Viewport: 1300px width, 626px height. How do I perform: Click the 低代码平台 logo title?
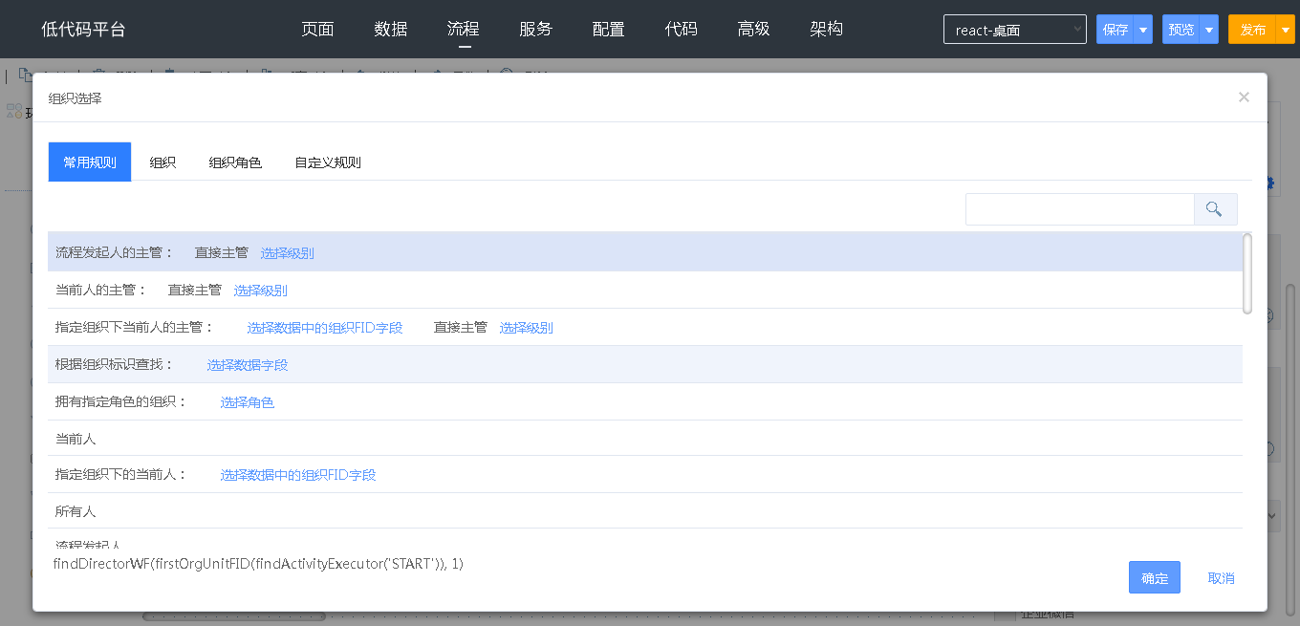[x=83, y=30]
